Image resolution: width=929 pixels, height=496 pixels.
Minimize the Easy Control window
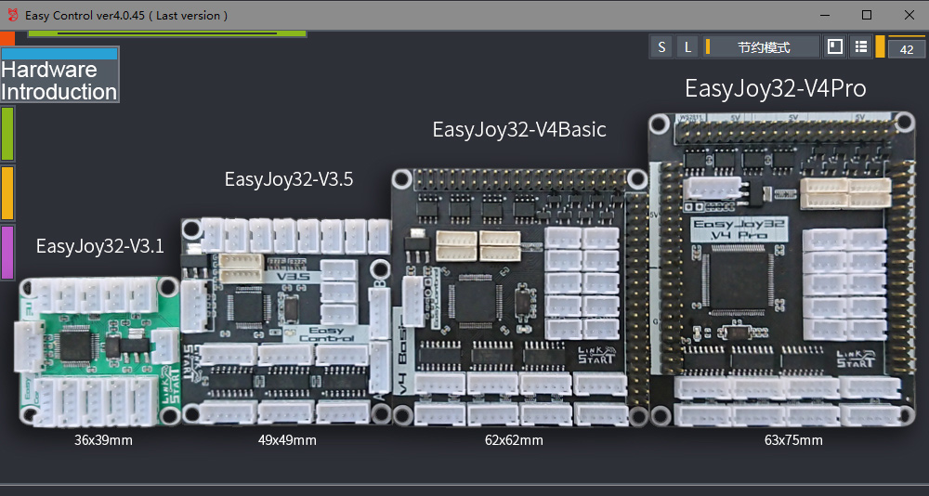point(823,15)
